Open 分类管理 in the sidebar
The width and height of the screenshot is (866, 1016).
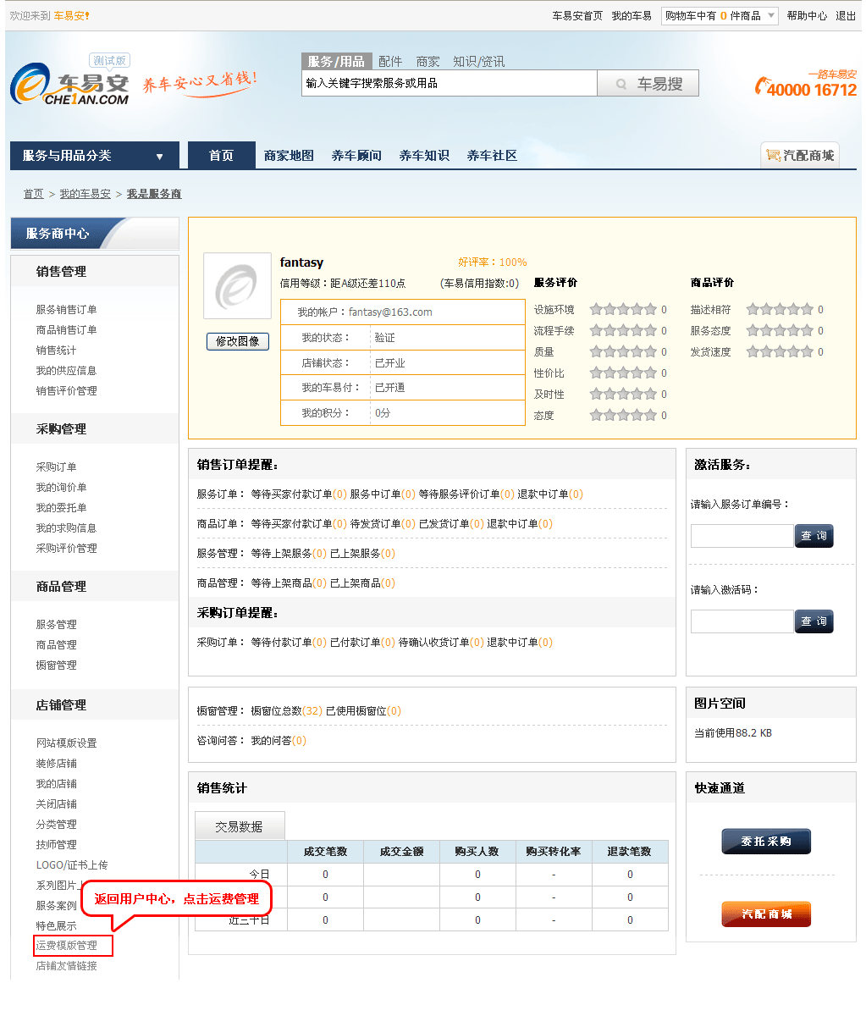pyautogui.click(x=56, y=825)
